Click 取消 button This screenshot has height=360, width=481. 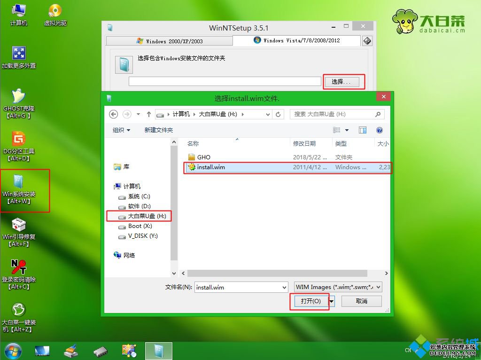point(362,301)
